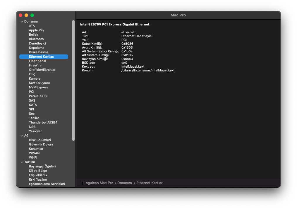The image size is (297, 209).
Task: Click the Ethernet Kartları sidebar item
Action: click(41, 56)
